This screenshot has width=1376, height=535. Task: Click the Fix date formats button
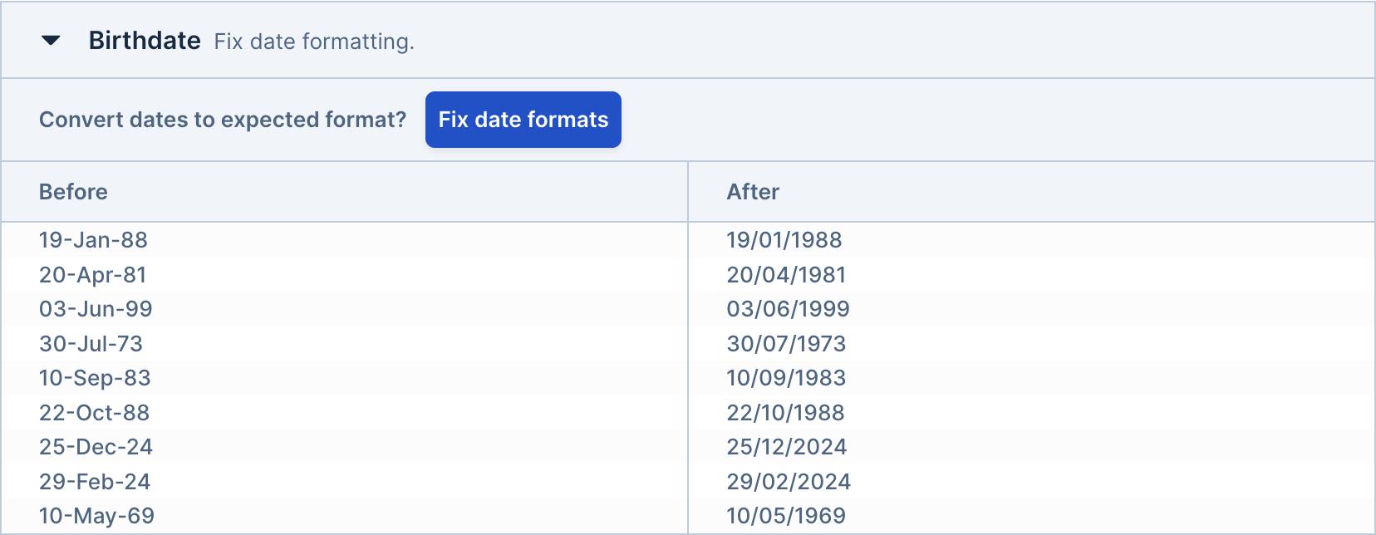(x=523, y=119)
